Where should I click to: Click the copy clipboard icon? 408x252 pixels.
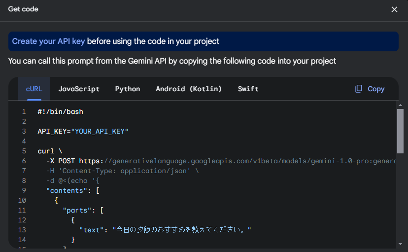point(359,89)
